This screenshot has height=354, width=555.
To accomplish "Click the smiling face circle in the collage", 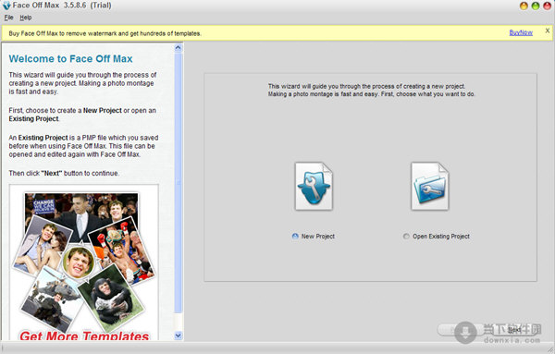I will 79,262.
